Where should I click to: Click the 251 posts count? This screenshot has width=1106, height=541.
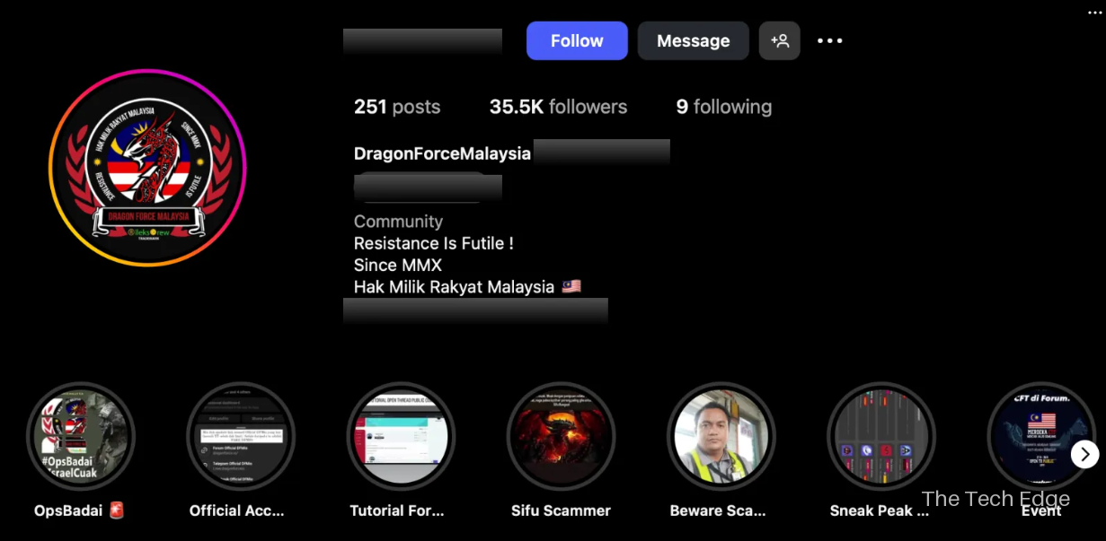click(x=397, y=107)
